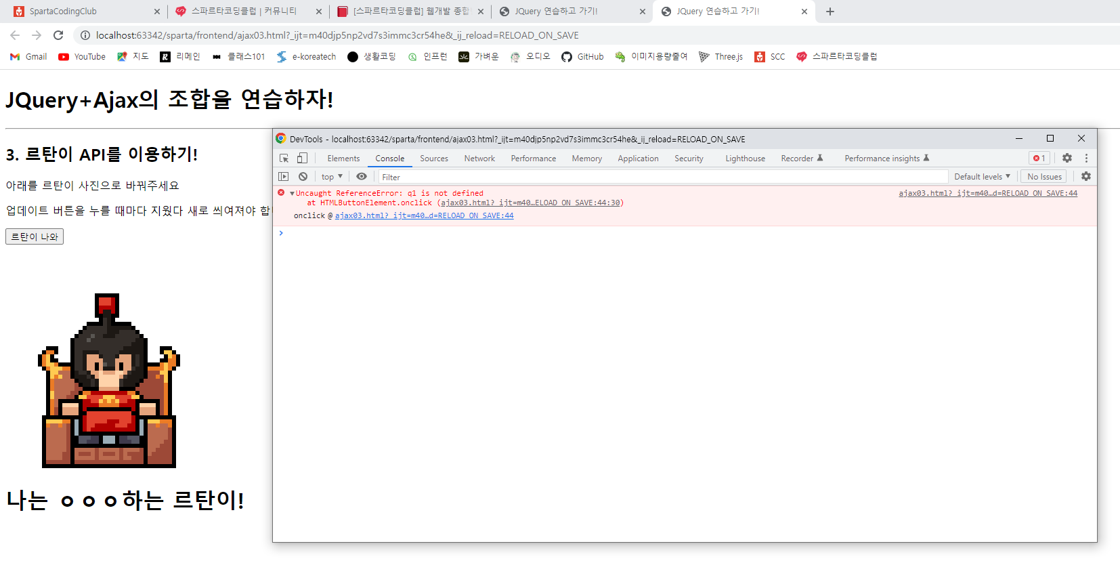Open the GitHub bookmark

(x=582, y=57)
